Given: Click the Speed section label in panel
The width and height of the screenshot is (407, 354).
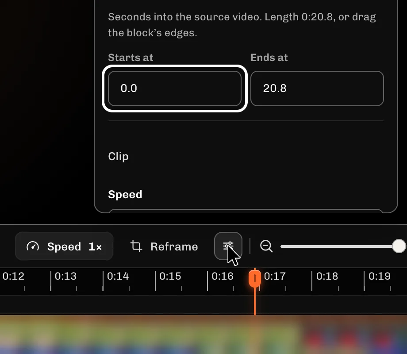Looking at the screenshot, I should (x=125, y=194).
